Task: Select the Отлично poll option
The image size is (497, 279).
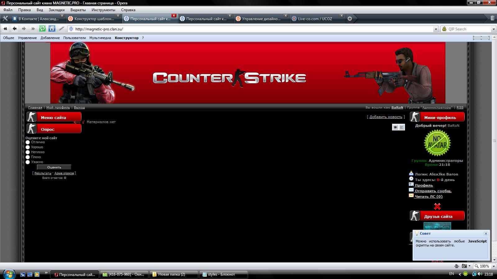Action: click(28, 142)
